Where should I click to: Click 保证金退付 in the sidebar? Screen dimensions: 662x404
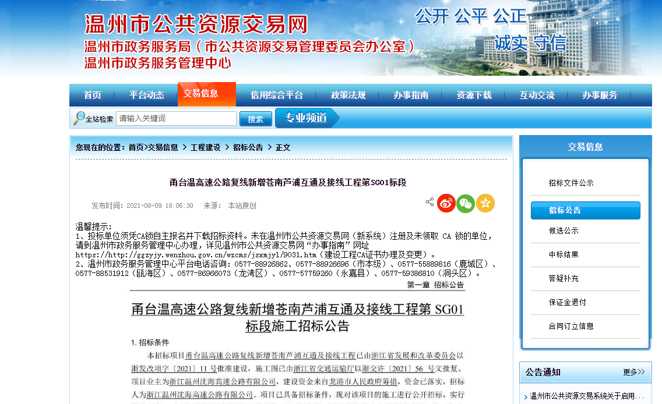(x=567, y=302)
